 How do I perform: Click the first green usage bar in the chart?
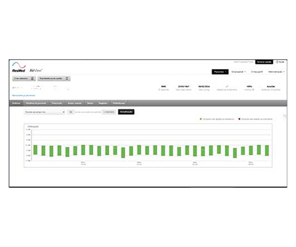click(35, 150)
